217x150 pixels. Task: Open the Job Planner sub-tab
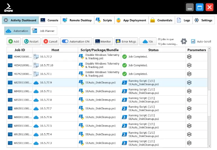tap(44, 31)
